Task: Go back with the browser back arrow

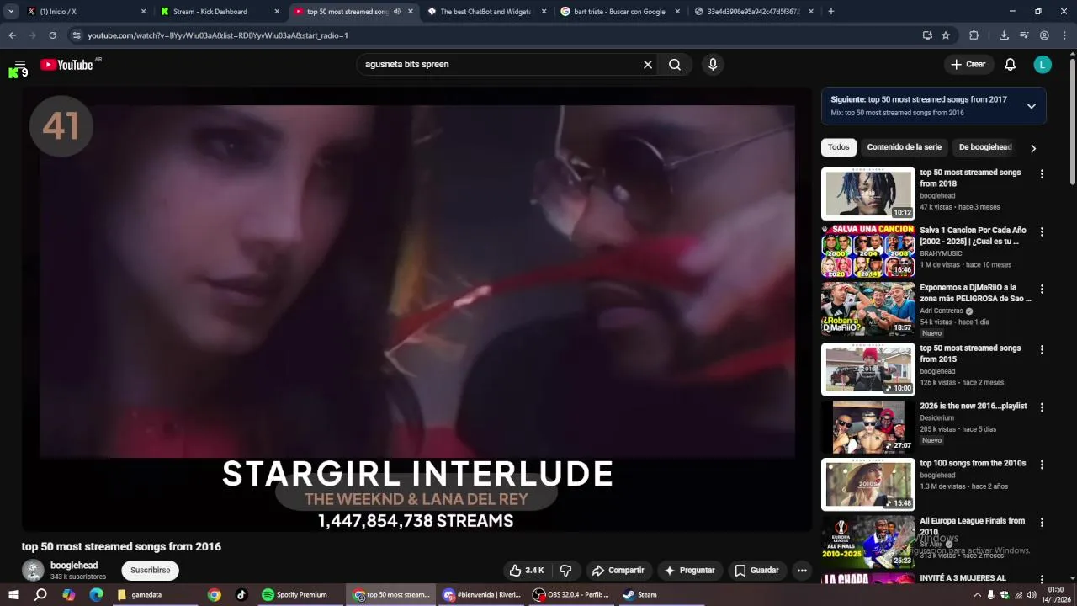Action: point(12,35)
